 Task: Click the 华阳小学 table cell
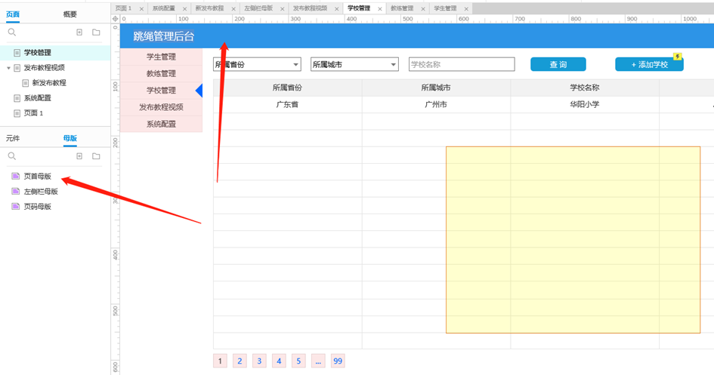tap(585, 105)
